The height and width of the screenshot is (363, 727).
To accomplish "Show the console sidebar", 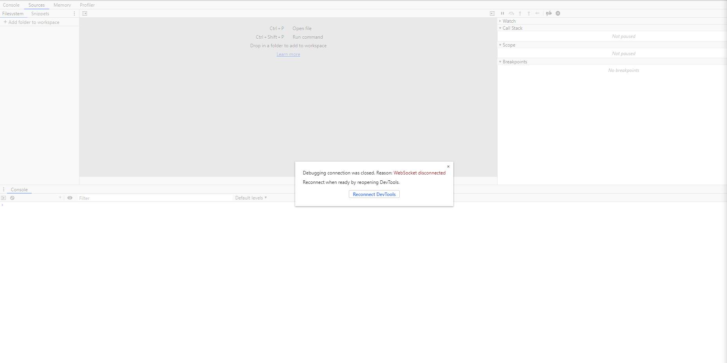I will pos(4,198).
